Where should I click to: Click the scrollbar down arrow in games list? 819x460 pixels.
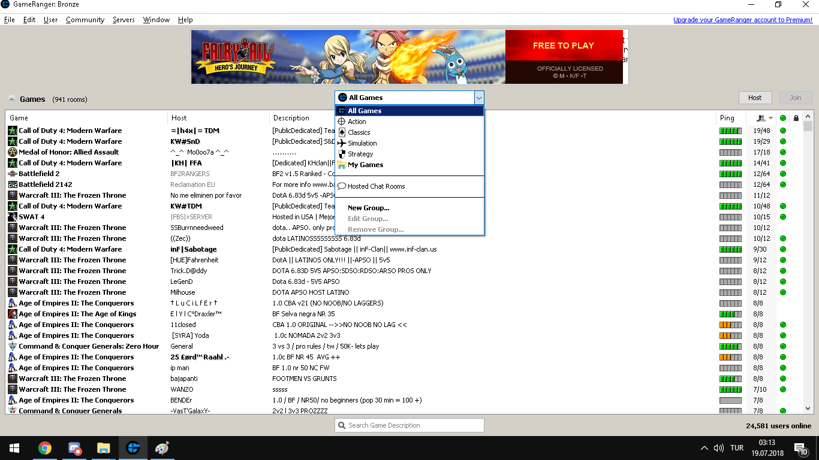(x=808, y=408)
